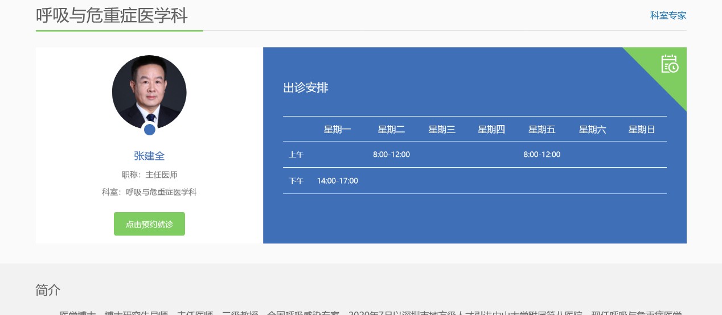The image size is (722, 315).
Task: Click the 上午 row label
Action: (296, 155)
